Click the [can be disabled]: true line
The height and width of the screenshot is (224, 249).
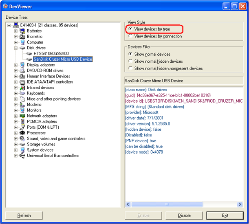(144, 146)
